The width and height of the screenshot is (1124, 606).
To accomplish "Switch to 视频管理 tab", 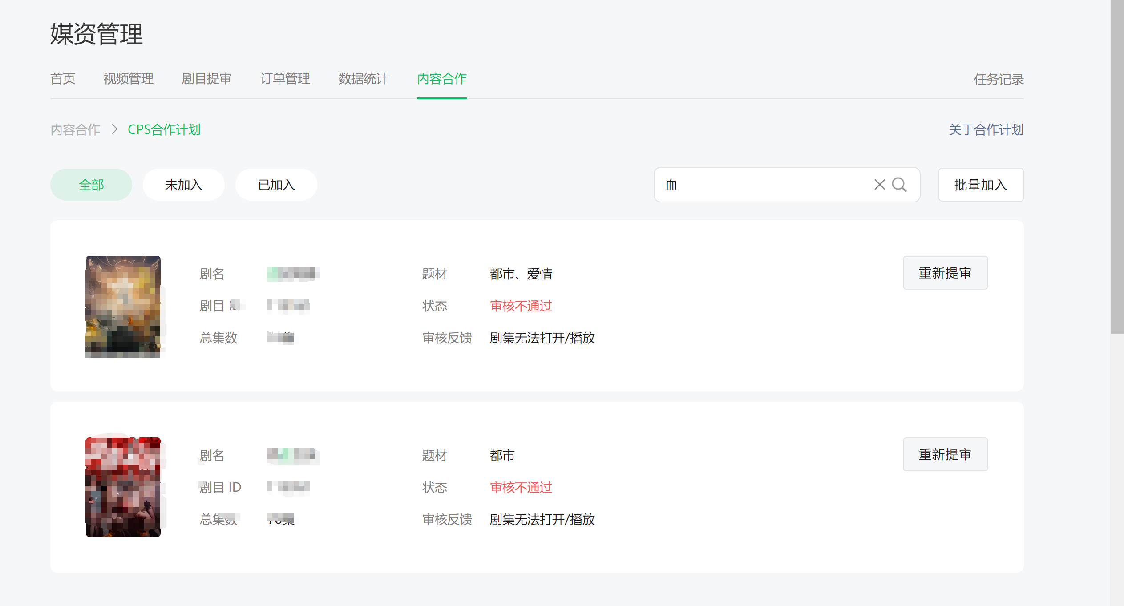I will (128, 79).
